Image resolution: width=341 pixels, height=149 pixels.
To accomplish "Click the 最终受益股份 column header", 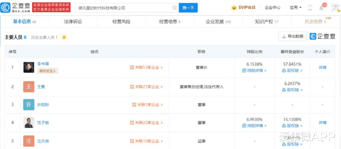I will (x=292, y=52).
